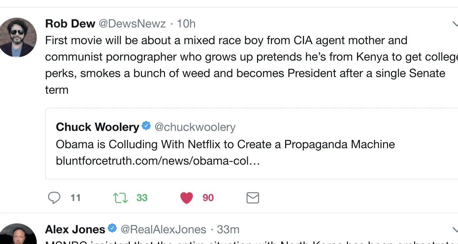Open the 33m tweet timestamp

(228, 229)
